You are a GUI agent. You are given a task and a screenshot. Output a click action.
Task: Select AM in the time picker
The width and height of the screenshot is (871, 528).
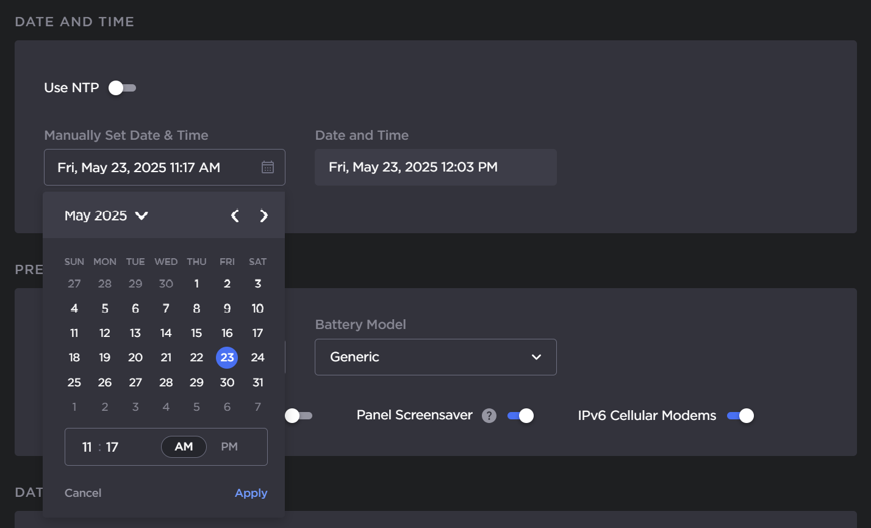[184, 447]
